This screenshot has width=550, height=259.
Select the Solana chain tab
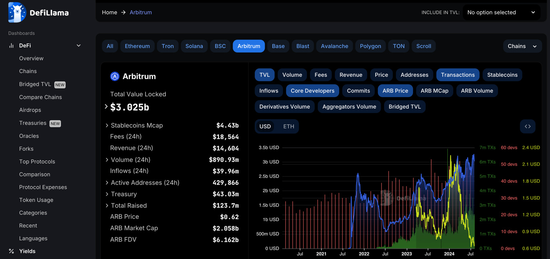[194, 46]
